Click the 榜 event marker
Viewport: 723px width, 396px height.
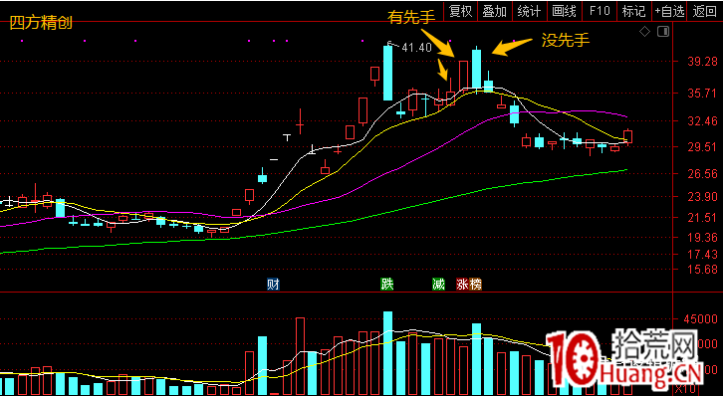tap(475, 284)
